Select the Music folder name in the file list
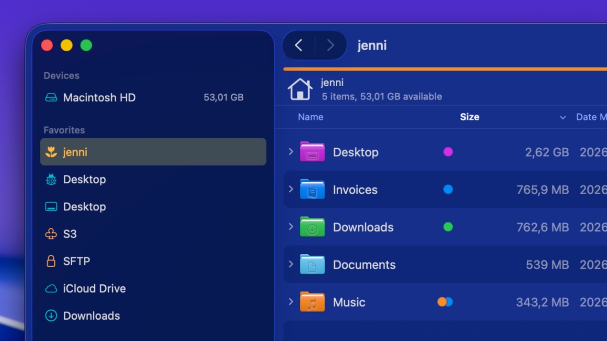The height and width of the screenshot is (341, 607). (x=349, y=302)
